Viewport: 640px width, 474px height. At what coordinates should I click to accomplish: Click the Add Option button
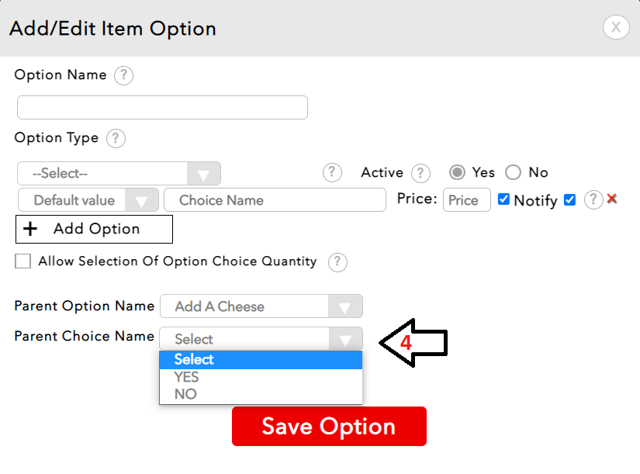[x=94, y=229]
